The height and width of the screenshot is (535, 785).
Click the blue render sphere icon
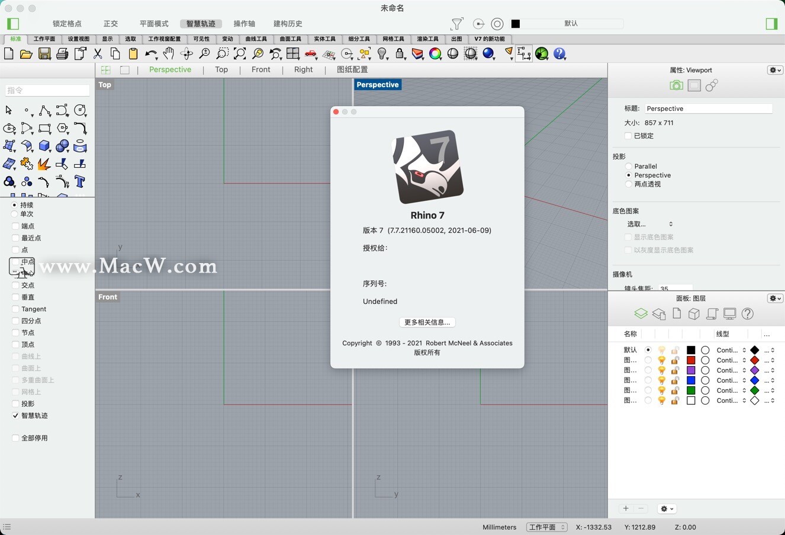pyautogui.click(x=488, y=54)
